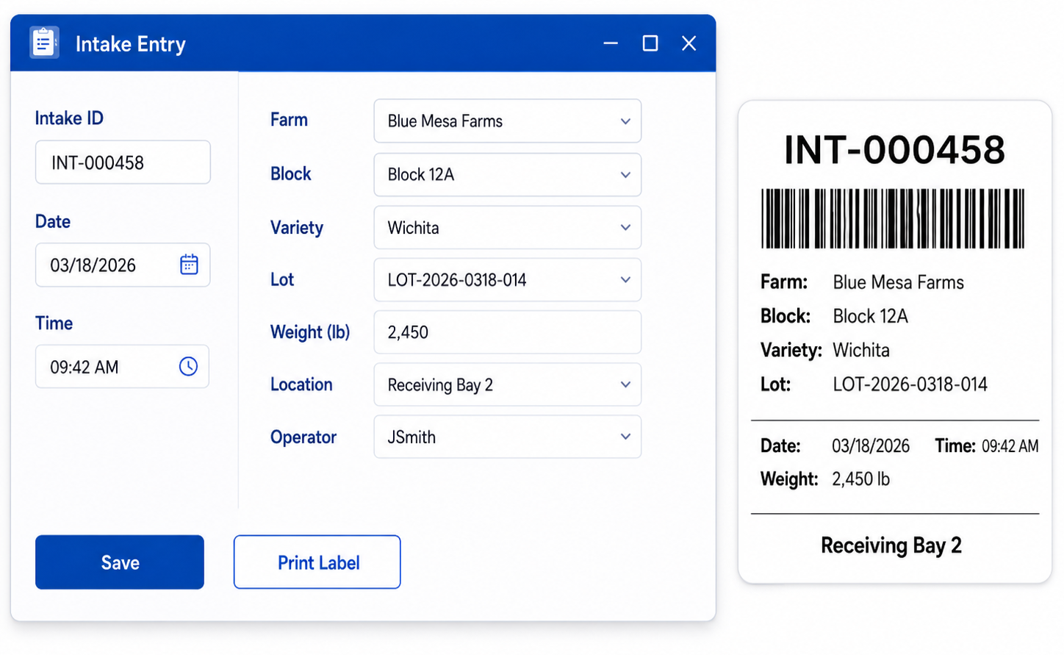Maximize the Intake Entry window
The image size is (1064, 655).
click(650, 43)
